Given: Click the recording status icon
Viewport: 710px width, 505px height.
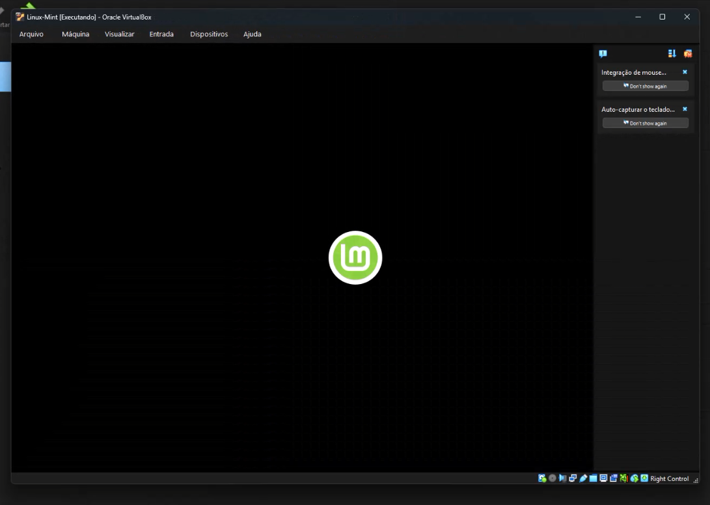Looking at the screenshot, I should point(614,478).
